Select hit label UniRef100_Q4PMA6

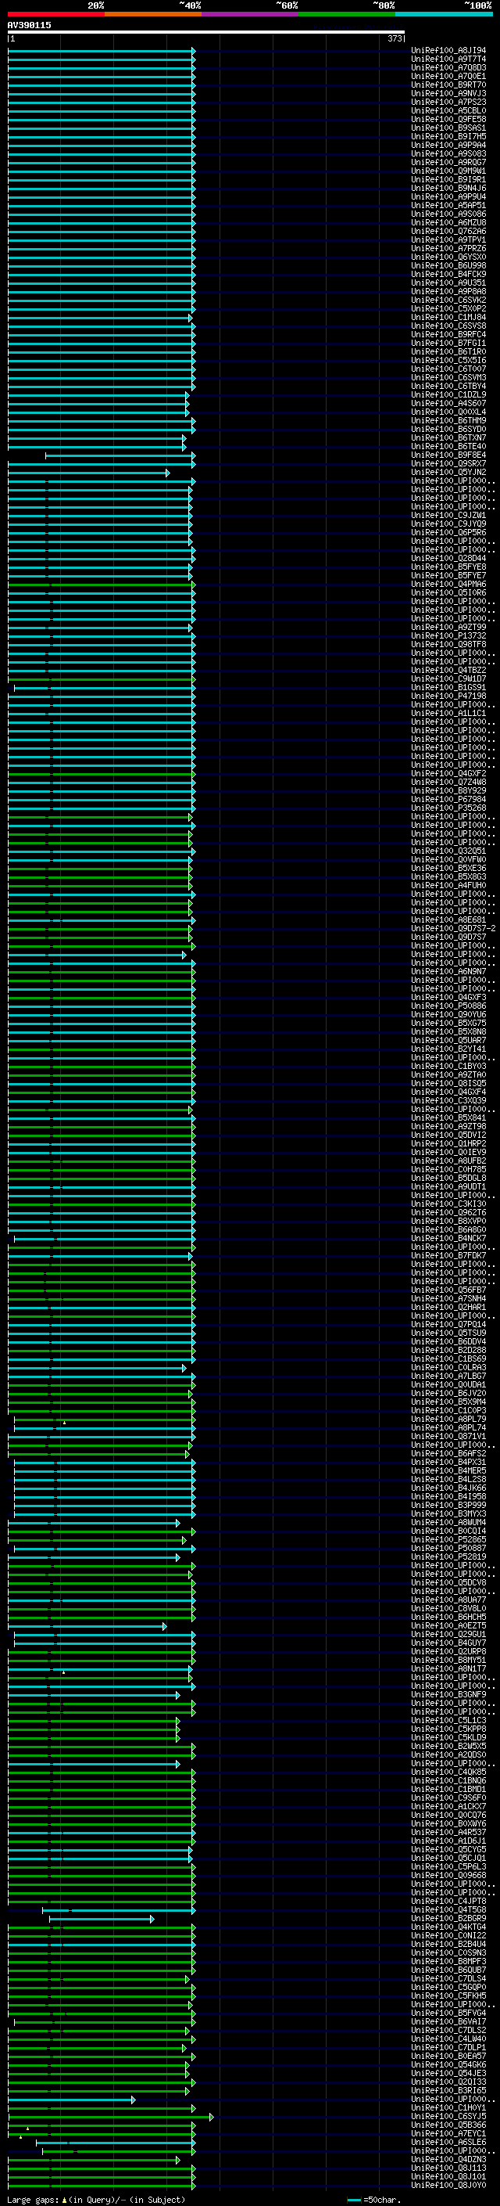448,584
